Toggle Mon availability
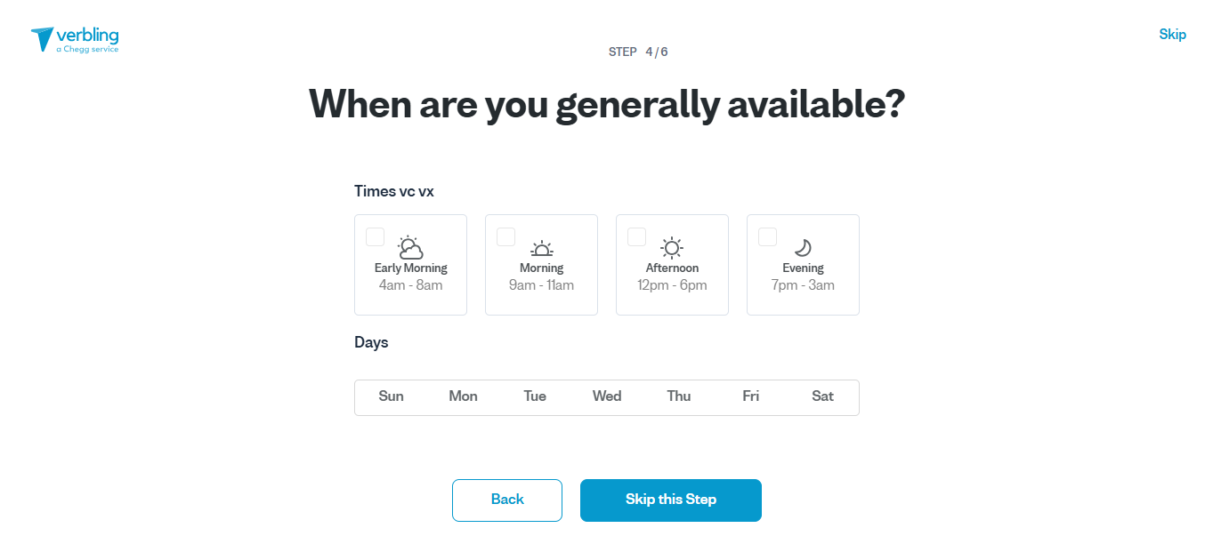1213x560 pixels. (463, 396)
